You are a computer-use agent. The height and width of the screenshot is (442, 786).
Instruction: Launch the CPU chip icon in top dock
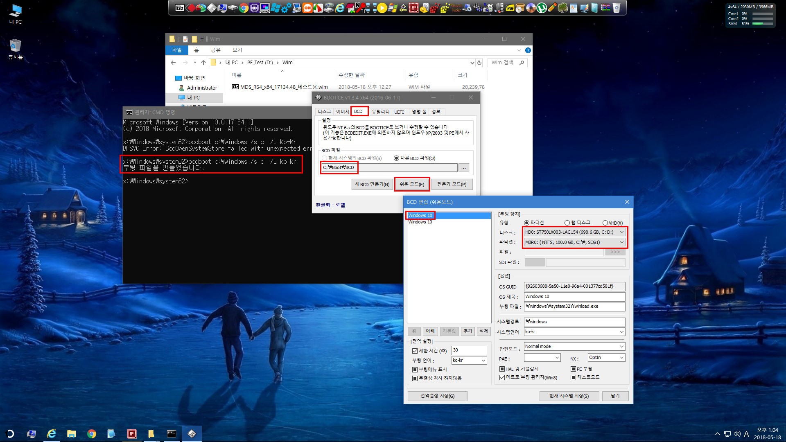pyautogui.click(x=254, y=8)
